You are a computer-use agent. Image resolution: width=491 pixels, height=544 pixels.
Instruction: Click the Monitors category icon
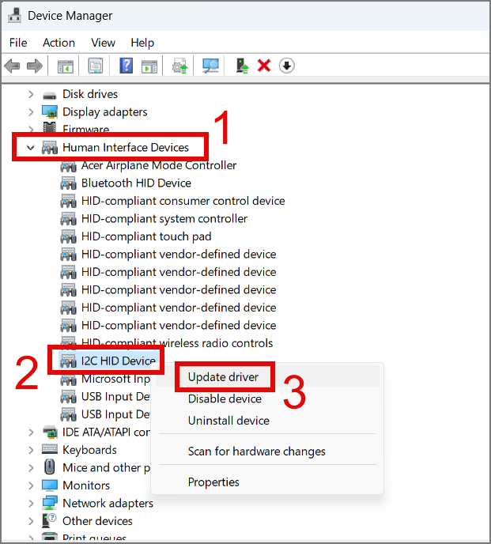50,485
